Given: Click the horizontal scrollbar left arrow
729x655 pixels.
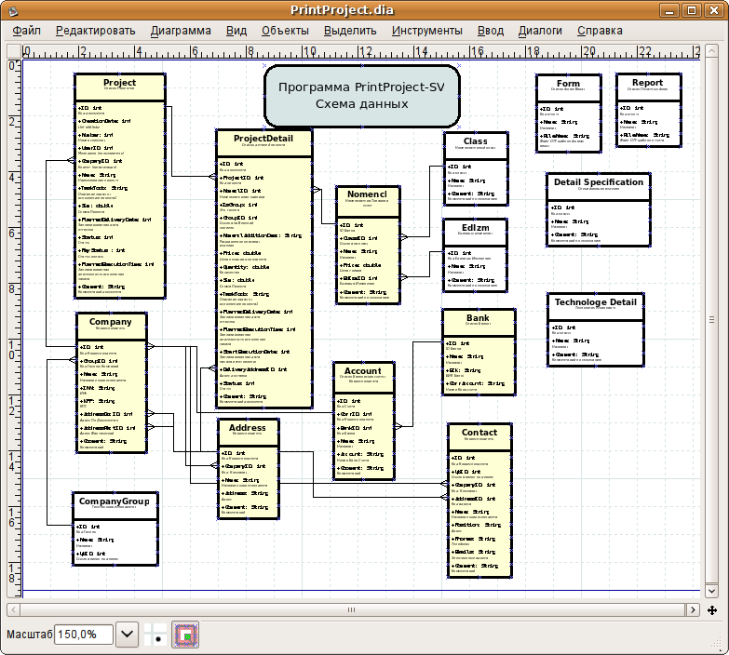Looking at the screenshot, I should point(15,610).
